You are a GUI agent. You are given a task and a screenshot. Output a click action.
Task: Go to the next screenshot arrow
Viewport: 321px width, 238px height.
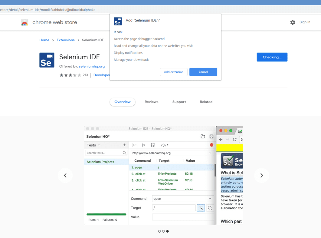(262, 175)
